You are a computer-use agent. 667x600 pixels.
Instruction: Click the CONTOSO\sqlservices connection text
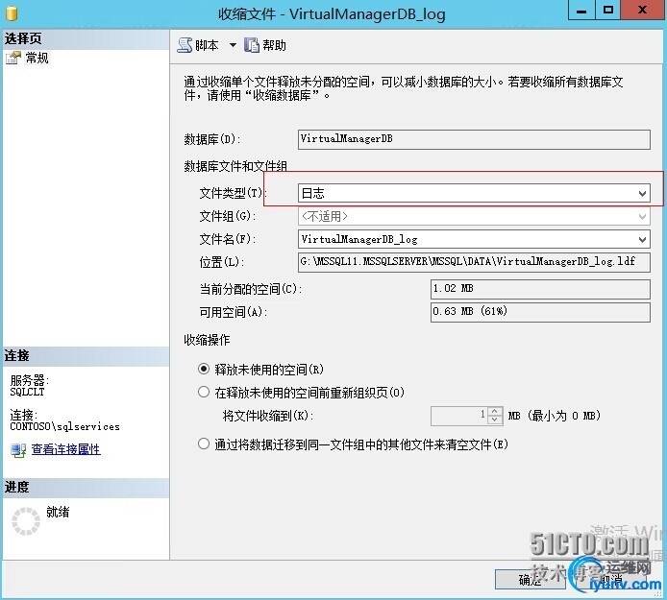tap(64, 426)
